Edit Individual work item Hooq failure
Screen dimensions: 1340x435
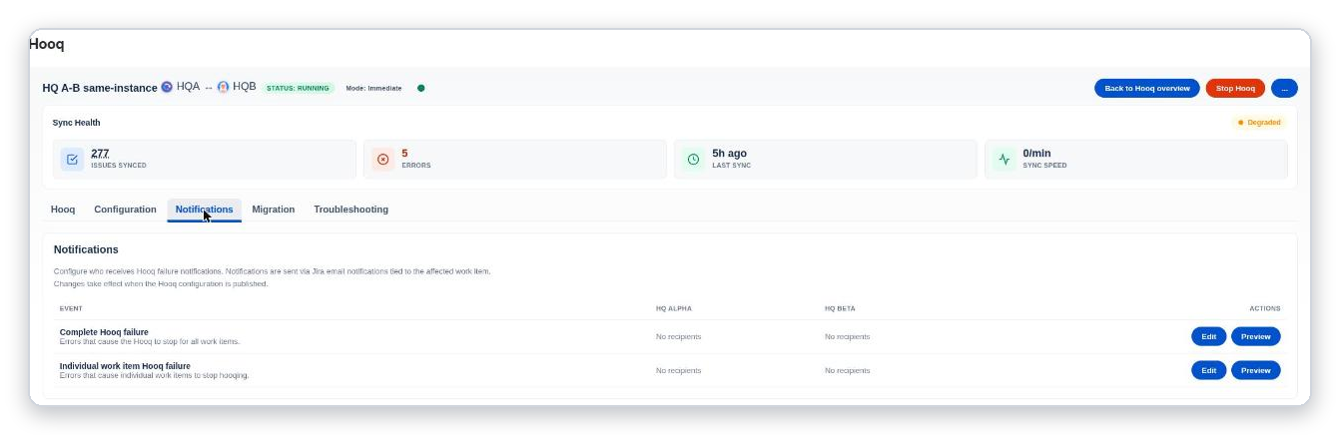[x=1208, y=370]
